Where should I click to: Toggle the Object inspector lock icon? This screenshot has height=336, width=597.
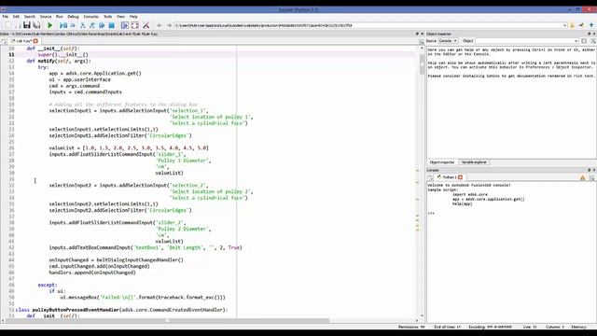584,41
